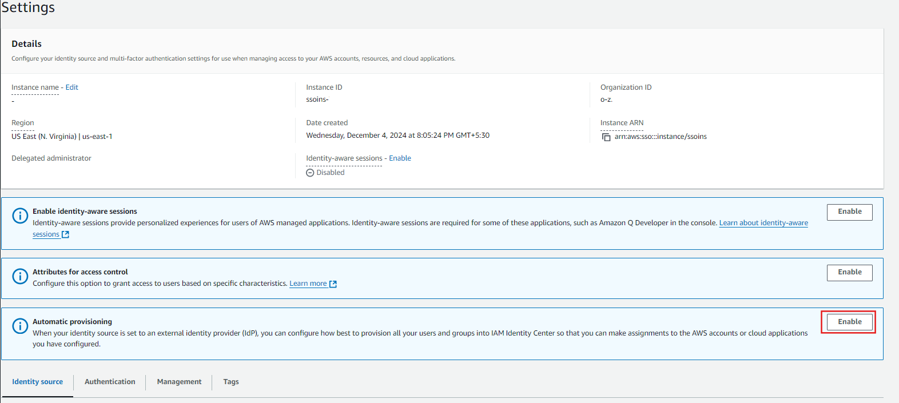Open the Management tab
This screenshot has height=403, width=899.
(179, 382)
